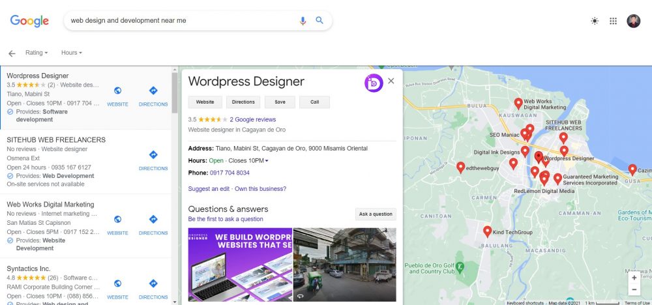Select the Kind TechGroup map pin

point(487,231)
